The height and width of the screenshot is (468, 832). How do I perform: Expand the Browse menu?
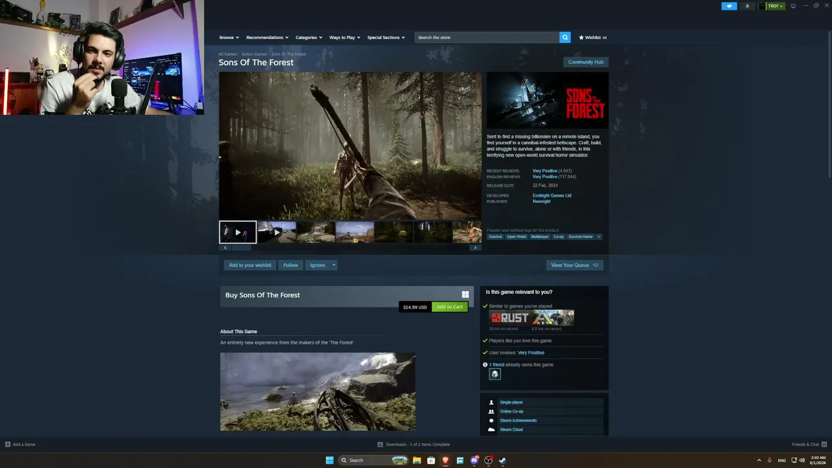tap(229, 38)
